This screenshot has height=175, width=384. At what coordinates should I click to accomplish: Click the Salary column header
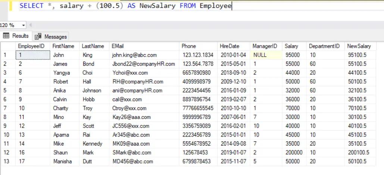click(x=291, y=46)
